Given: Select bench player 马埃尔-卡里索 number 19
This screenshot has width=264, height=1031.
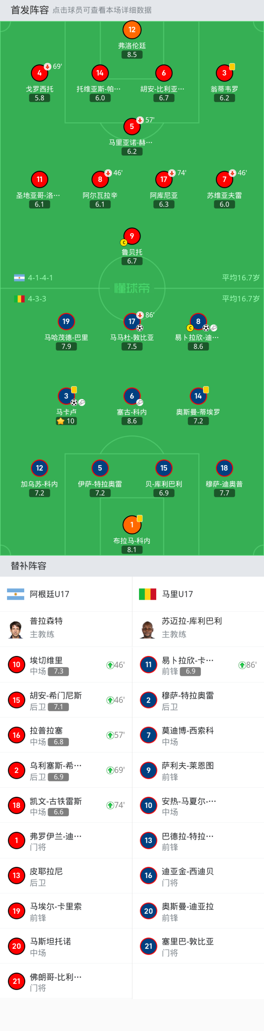Looking at the screenshot, I should tap(66, 911).
